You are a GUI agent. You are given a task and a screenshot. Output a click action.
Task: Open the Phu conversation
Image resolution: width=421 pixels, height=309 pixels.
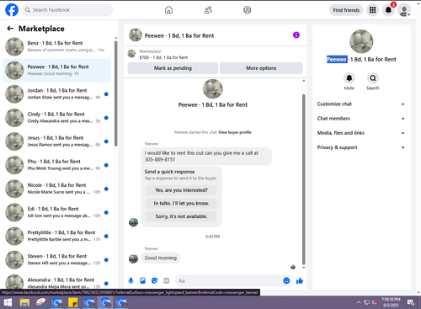click(56, 165)
